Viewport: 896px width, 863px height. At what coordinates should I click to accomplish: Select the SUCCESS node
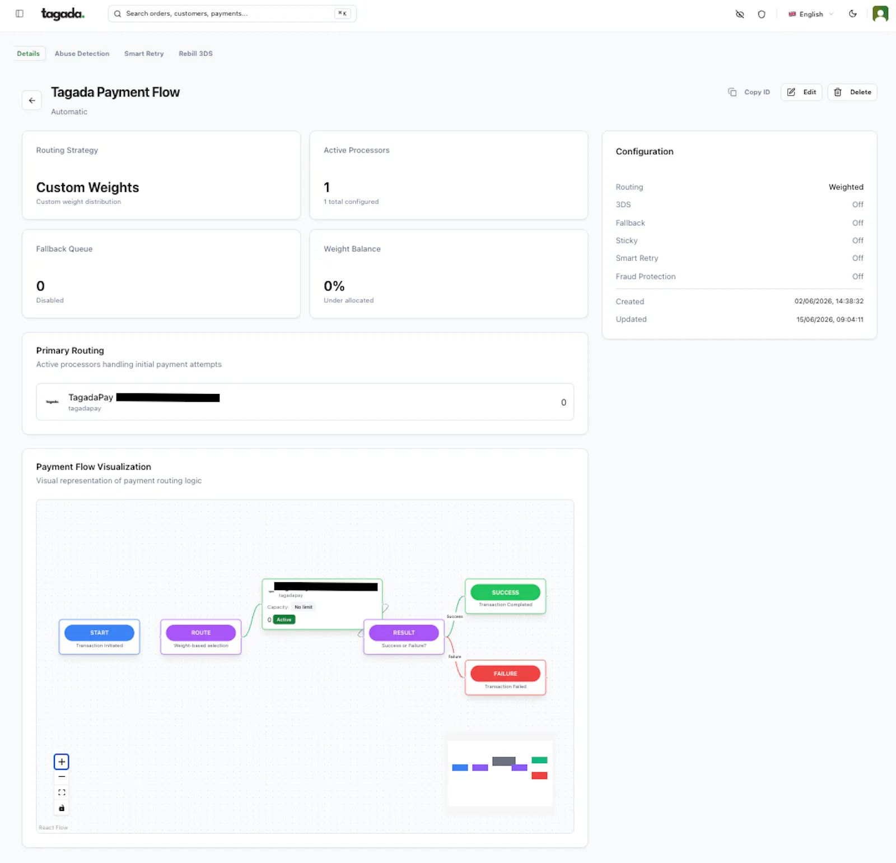click(x=505, y=596)
